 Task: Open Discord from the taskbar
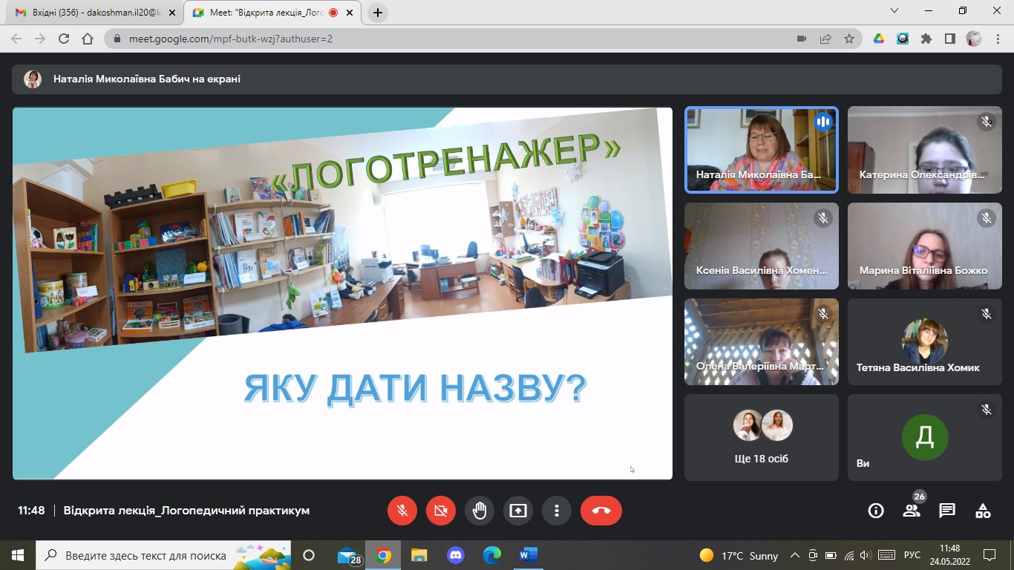455,555
